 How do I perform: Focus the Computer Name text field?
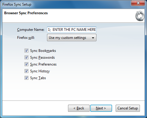(x=72, y=30)
